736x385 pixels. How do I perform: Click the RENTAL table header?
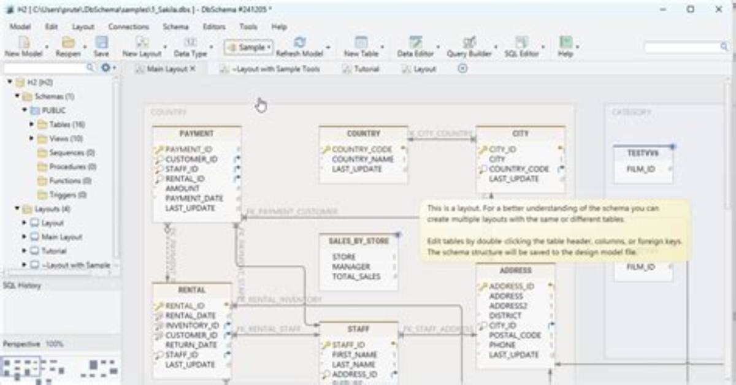point(192,290)
